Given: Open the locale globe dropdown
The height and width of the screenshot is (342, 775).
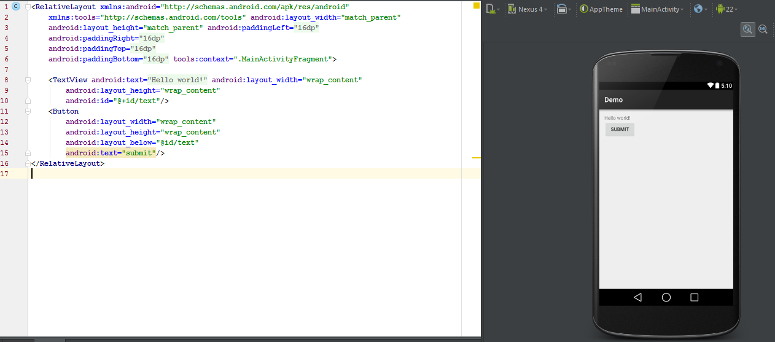Looking at the screenshot, I should [x=700, y=9].
